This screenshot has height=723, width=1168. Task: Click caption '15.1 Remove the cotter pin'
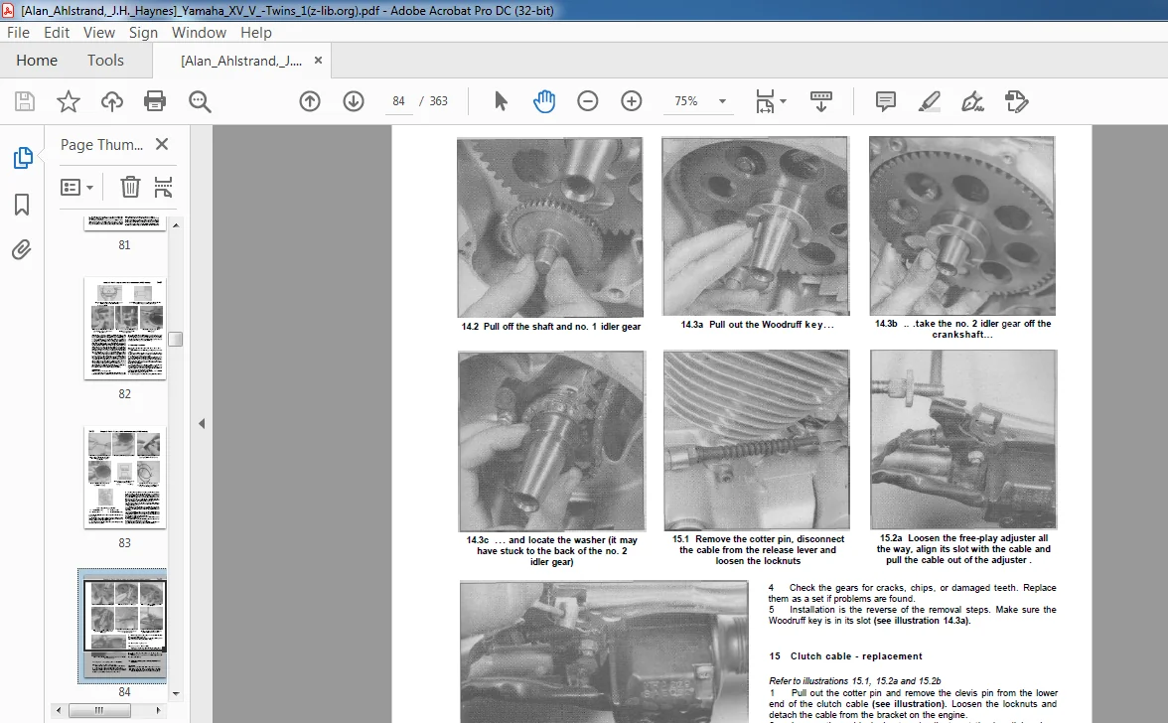coord(758,550)
